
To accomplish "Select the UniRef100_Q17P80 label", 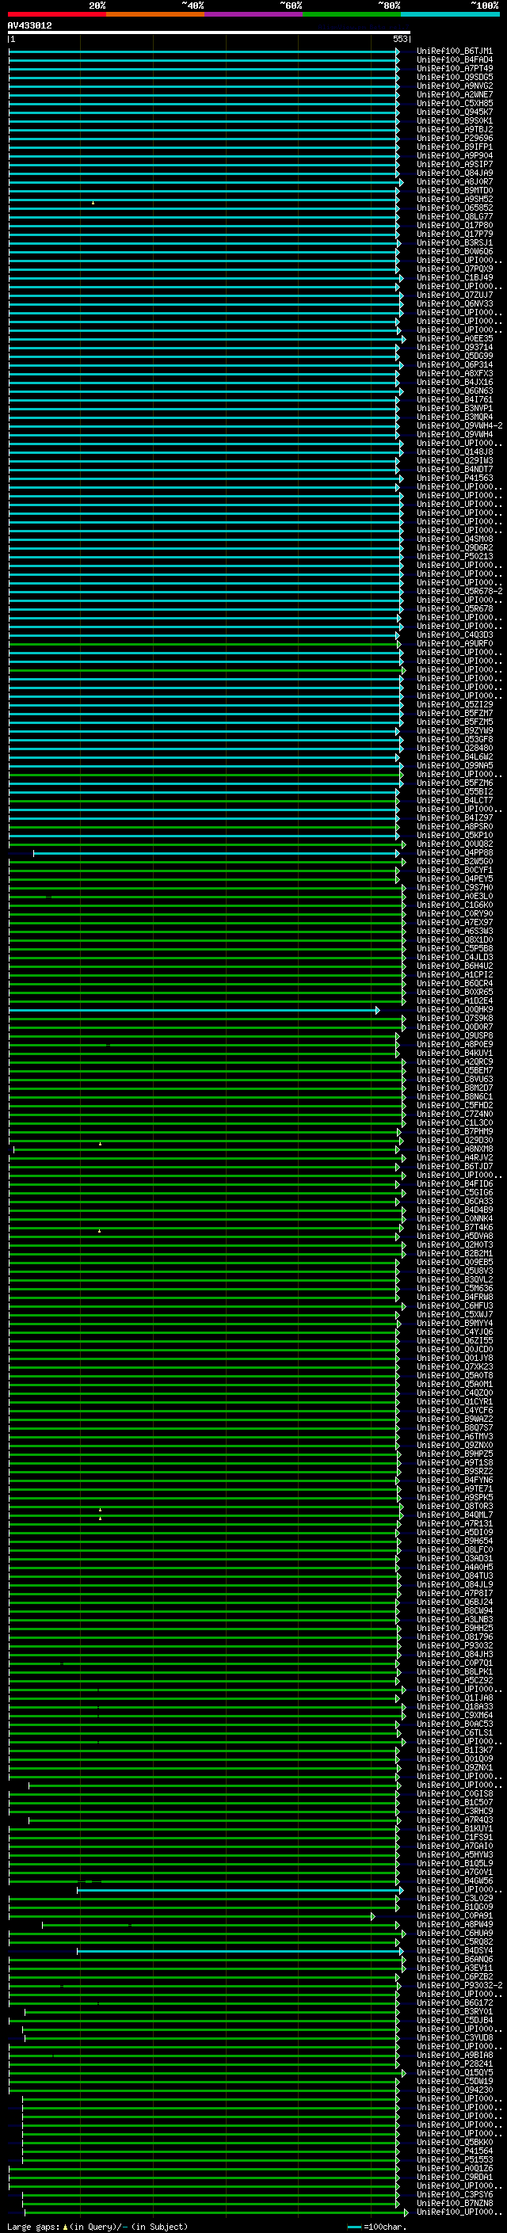I will click(455, 226).
